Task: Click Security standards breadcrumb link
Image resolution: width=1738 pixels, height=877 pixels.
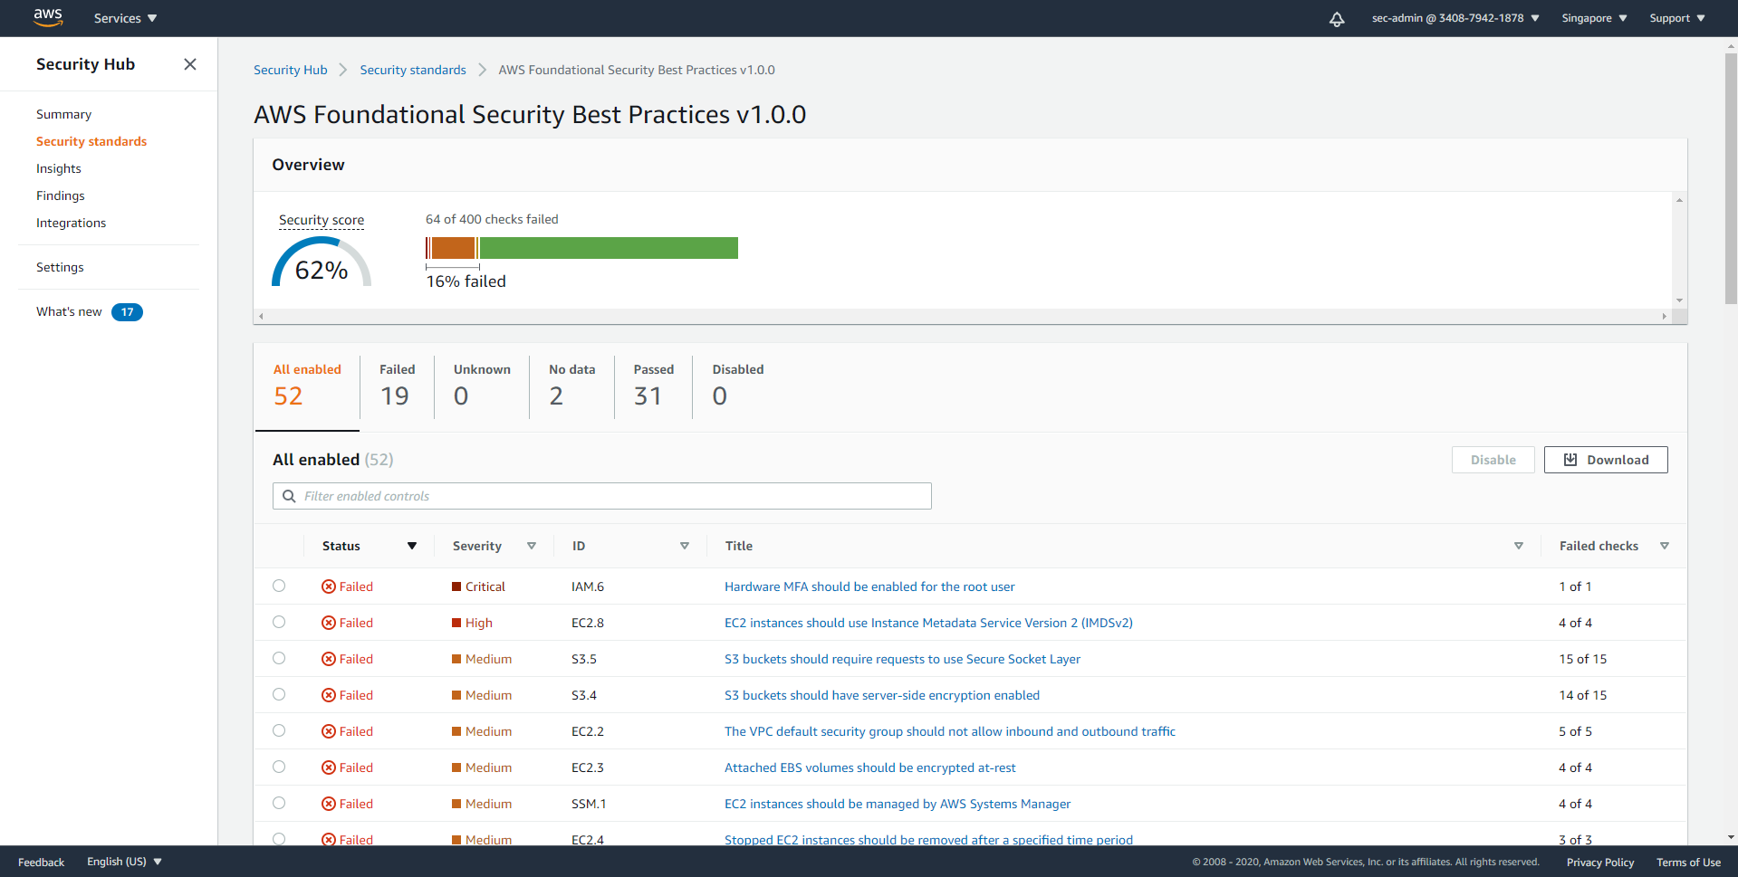Action: (413, 70)
